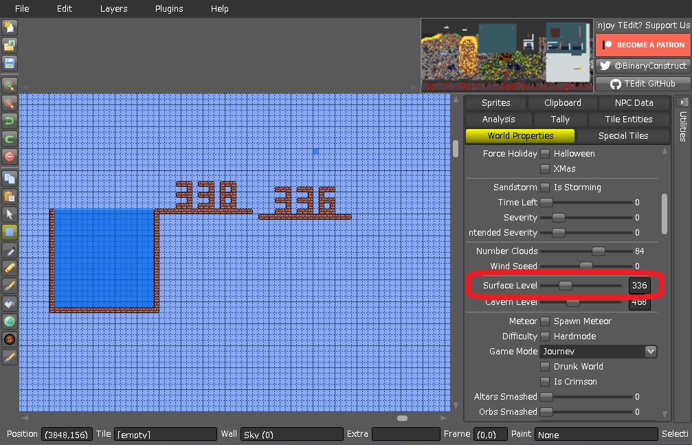Click the green Undo arrow icon

(x=10, y=121)
